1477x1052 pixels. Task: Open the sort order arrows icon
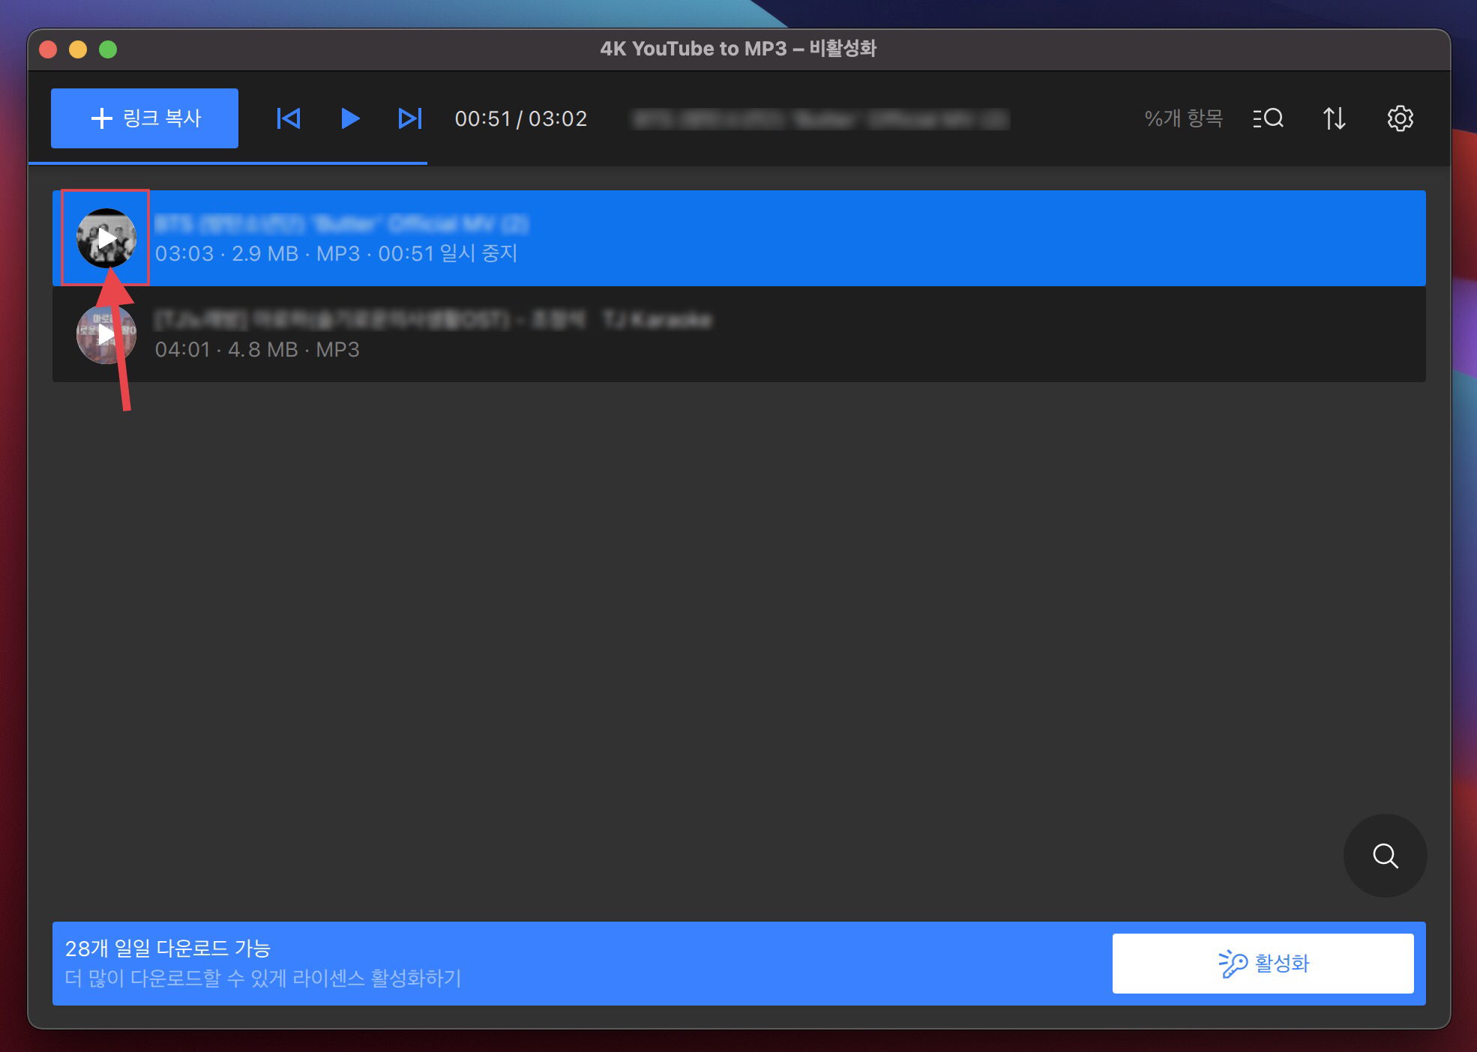click(x=1334, y=118)
